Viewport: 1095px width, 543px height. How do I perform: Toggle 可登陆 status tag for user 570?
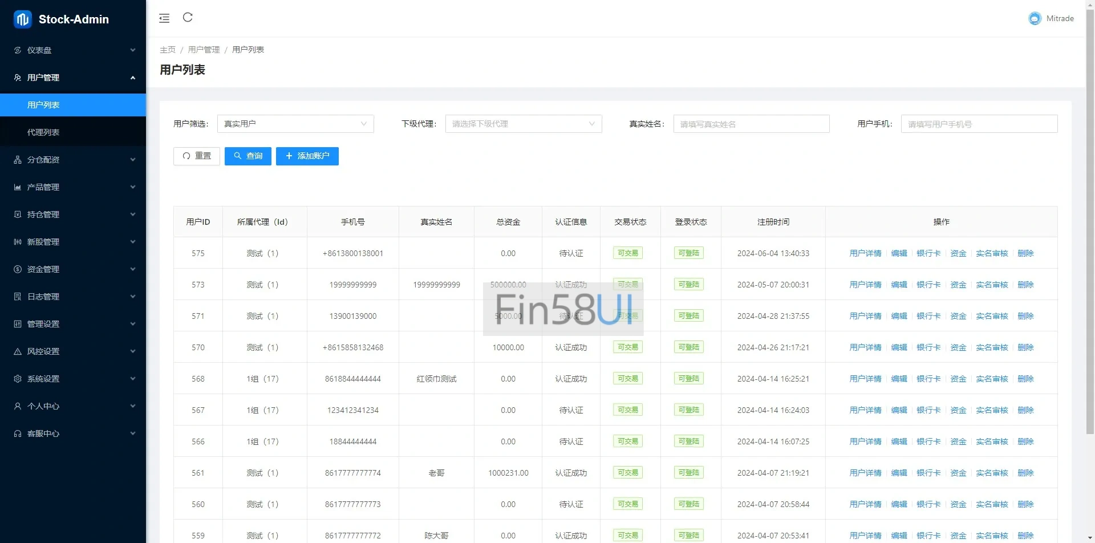coord(689,347)
